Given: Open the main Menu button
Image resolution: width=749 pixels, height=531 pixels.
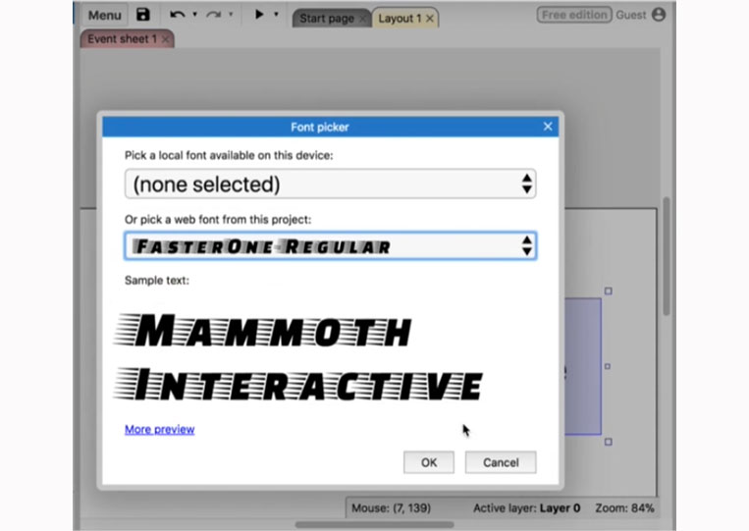Looking at the screenshot, I should point(105,15).
